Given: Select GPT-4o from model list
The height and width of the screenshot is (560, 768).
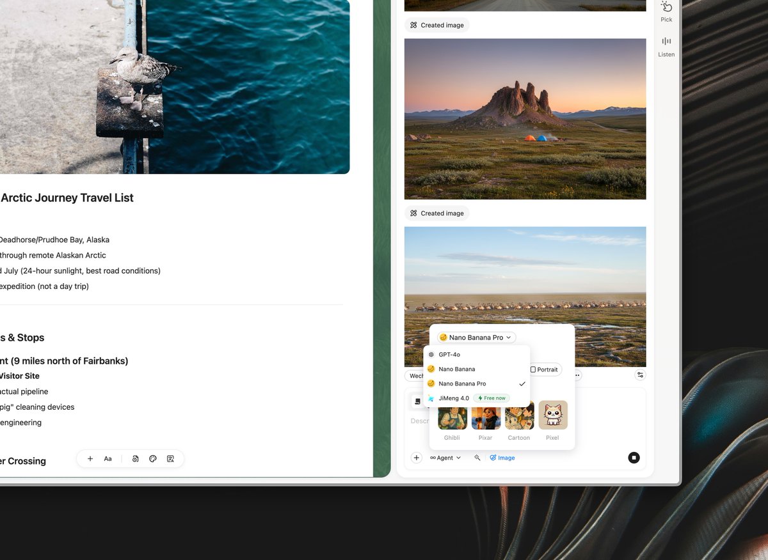Looking at the screenshot, I should tap(477, 354).
